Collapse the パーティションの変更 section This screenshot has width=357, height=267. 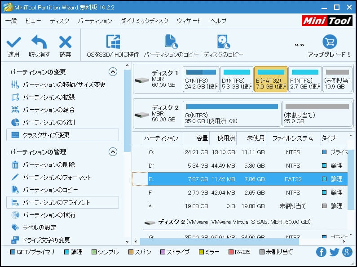pos(113,72)
